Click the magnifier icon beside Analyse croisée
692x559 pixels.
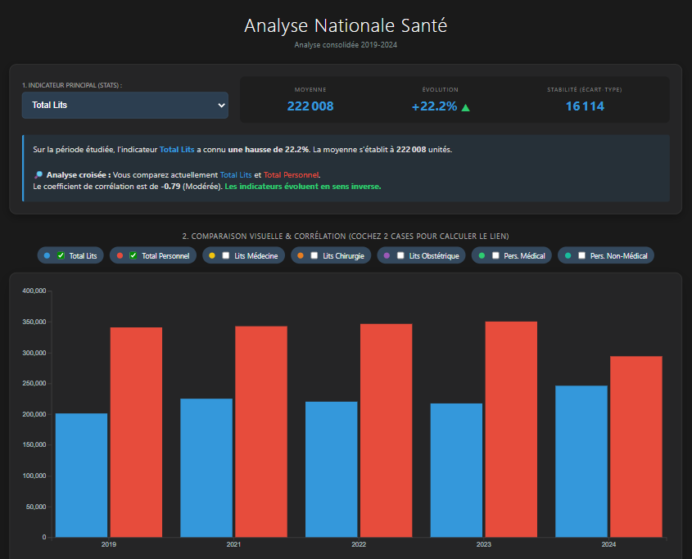[38, 175]
